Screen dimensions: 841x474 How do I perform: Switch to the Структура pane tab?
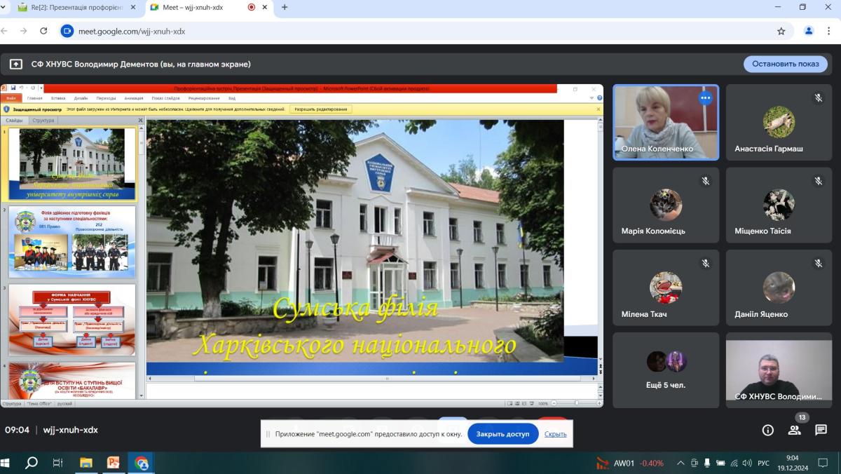43,121
